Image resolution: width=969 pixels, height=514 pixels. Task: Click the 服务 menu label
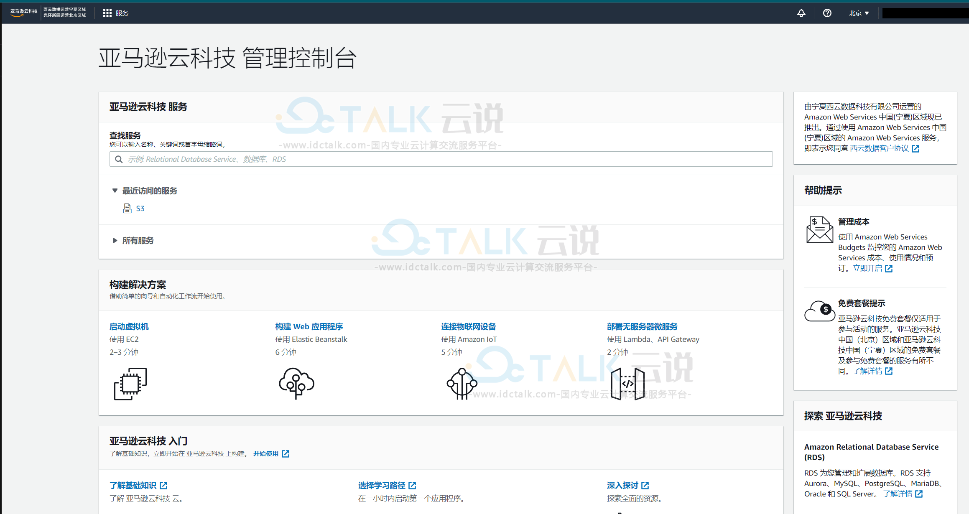(122, 13)
